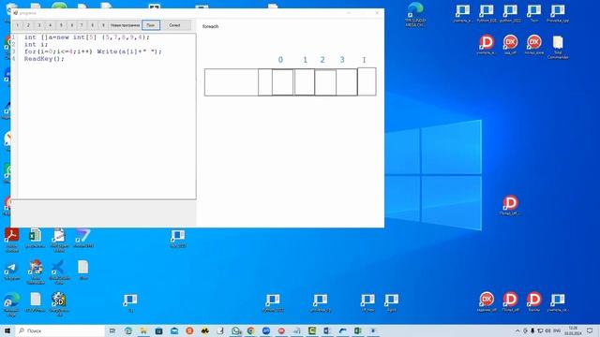The image size is (600, 337).
Task: Click numbered button 5 in the program toolbar
Action: click(60, 25)
